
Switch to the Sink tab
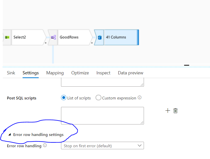pyautogui.click(x=11, y=73)
